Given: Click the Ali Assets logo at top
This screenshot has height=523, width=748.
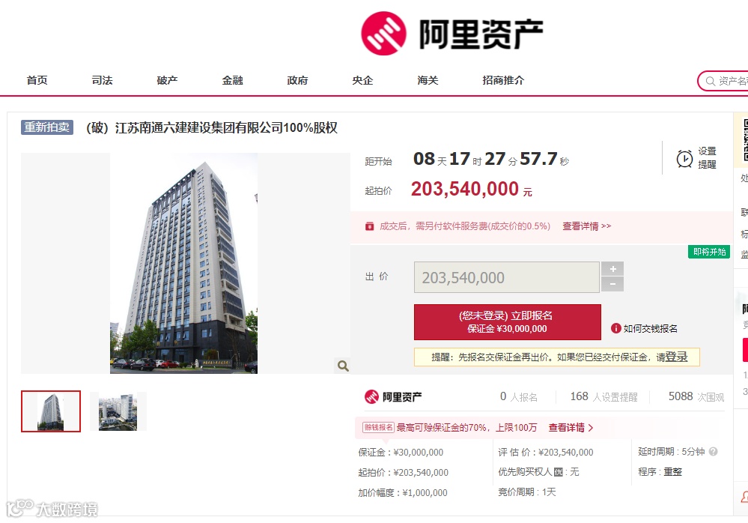Looking at the screenshot, I should click(x=451, y=34).
